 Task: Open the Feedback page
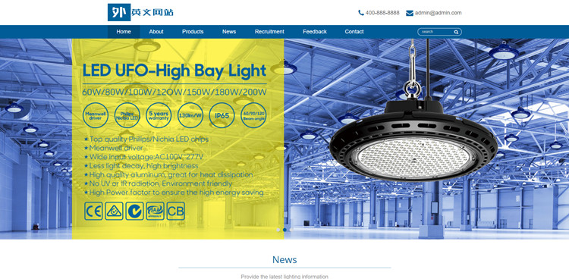tap(315, 32)
